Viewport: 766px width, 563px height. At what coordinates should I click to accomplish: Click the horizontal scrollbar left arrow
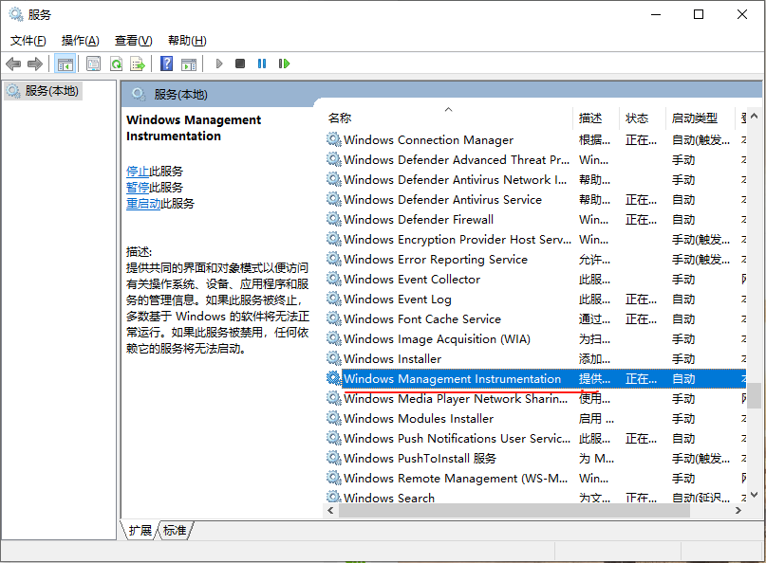pyautogui.click(x=330, y=510)
